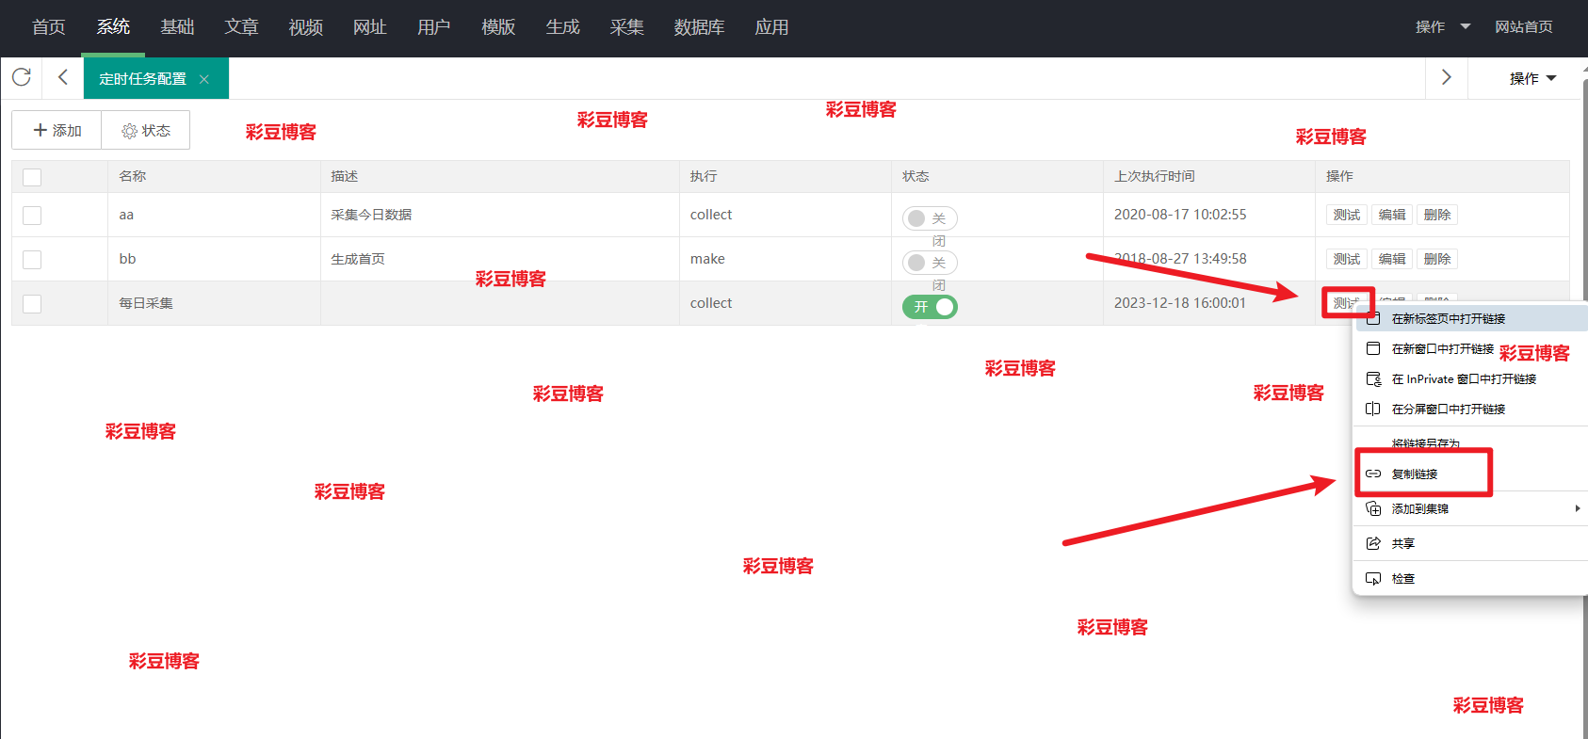
Task: Click the inspect icon in context menu
Action: pyautogui.click(x=1373, y=578)
